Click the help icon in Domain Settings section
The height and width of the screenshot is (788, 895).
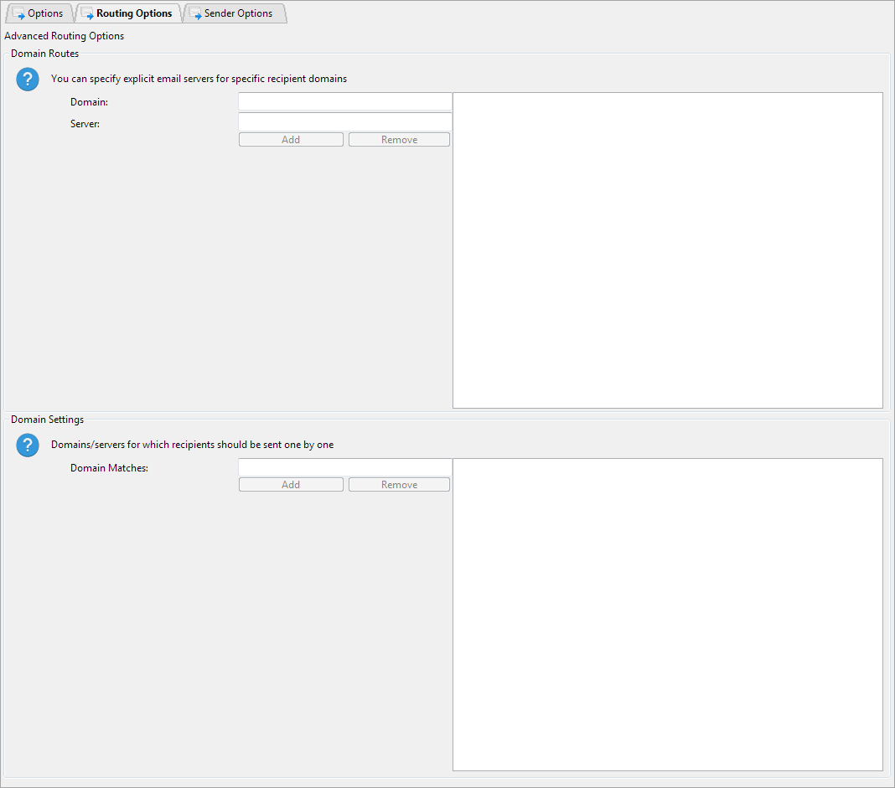(x=27, y=445)
